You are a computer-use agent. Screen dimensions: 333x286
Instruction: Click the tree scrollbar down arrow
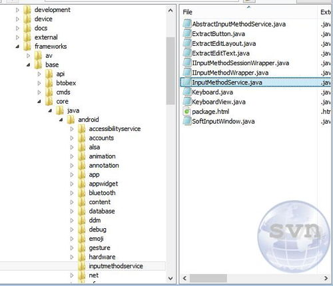(170, 278)
